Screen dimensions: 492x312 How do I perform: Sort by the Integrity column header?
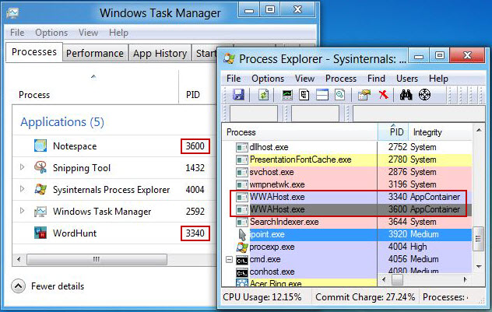[x=440, y=132]
